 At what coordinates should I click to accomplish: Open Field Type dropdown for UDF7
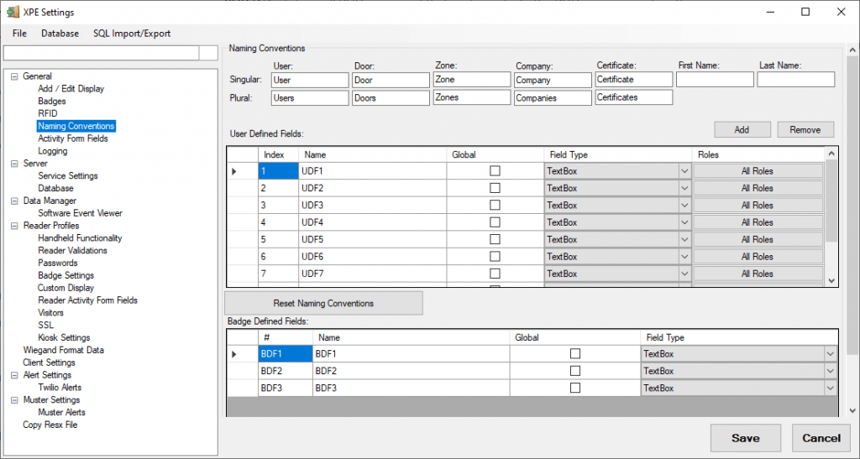(x=684, y=274)
